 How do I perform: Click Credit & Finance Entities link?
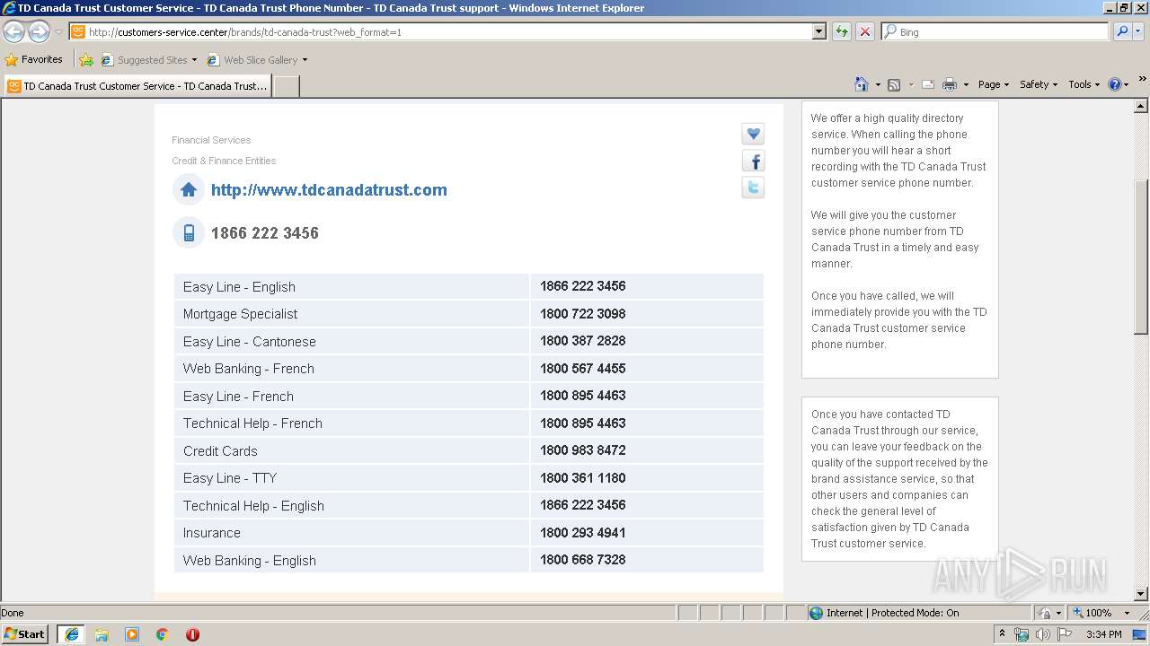[224, 161]
